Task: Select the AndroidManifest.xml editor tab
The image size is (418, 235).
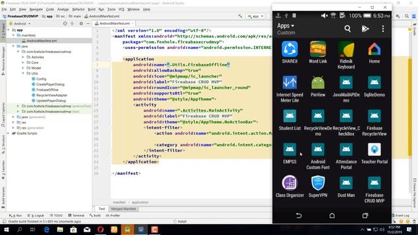Action: click(x=114, y=23)
